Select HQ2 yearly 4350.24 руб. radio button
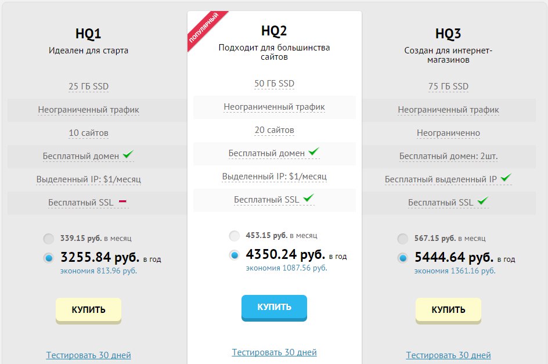 point(234,255)
